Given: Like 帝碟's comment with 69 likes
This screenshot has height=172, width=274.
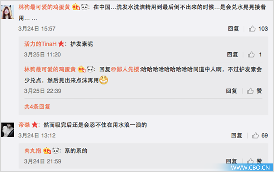Looking at the screenshot, I should 255,135.
